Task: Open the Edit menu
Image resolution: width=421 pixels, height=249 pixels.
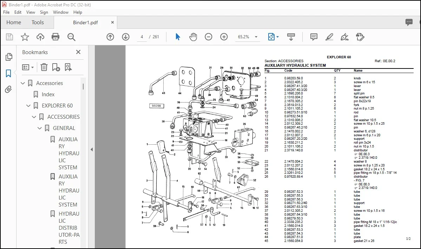Action: tap(18, 12)
